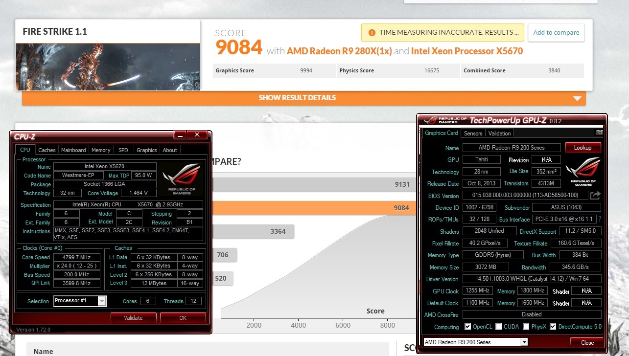Close the CPU-Z window with the X
The width and height of the screenshot is (629, 356).
click(197, 135)
